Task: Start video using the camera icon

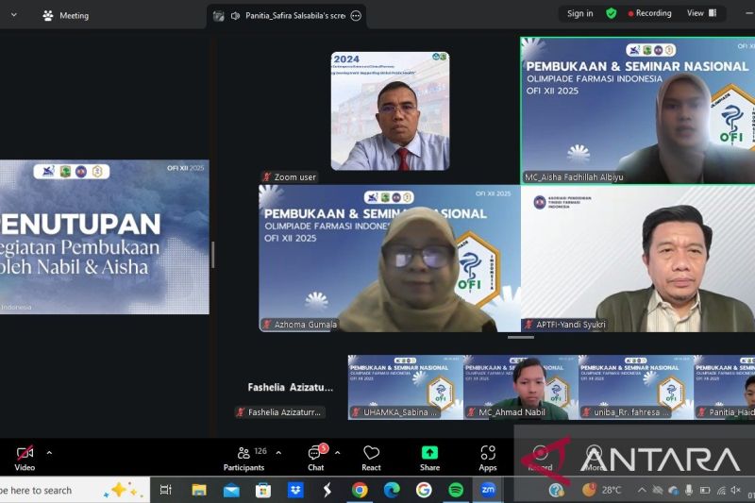Action: tap(25, 453)
